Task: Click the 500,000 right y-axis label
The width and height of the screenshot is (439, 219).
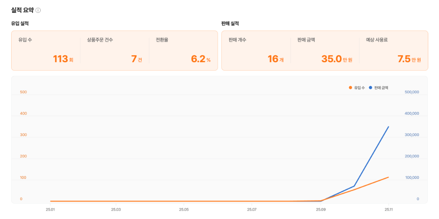Action: (412, 92)
